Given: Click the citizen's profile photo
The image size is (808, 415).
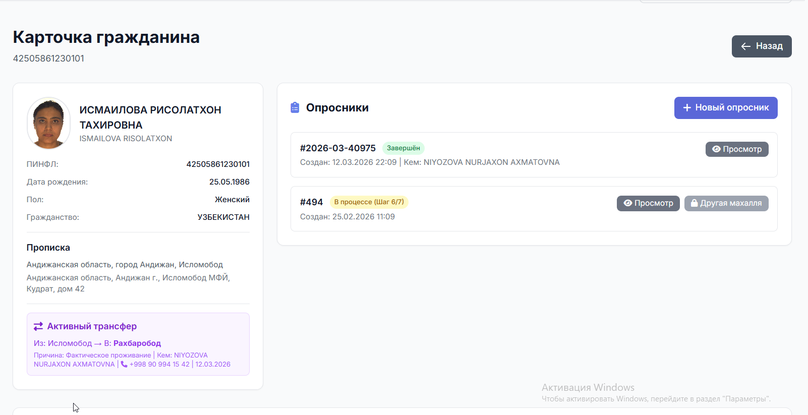Looking at the screenshot, I should 48,123.
